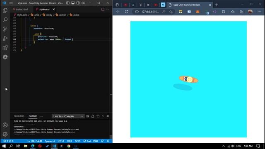Viewport: 265px width, 149px height.
Task: Open the Accounts menu in activity bar
Action: [5, 125]
